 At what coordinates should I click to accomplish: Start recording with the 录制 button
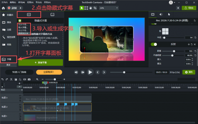tap(12, 8)
